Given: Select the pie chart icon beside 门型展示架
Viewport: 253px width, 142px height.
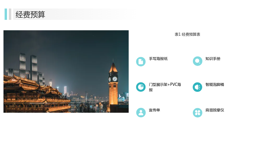Looking at the screenshot, I should tap(141, 87).
